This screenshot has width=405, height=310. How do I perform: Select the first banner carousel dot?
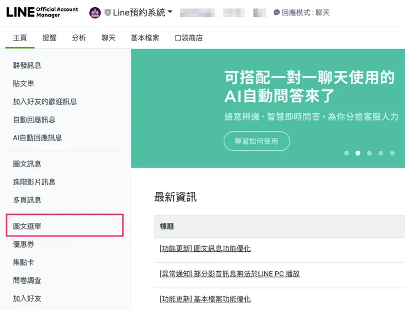tap(346, 153)
